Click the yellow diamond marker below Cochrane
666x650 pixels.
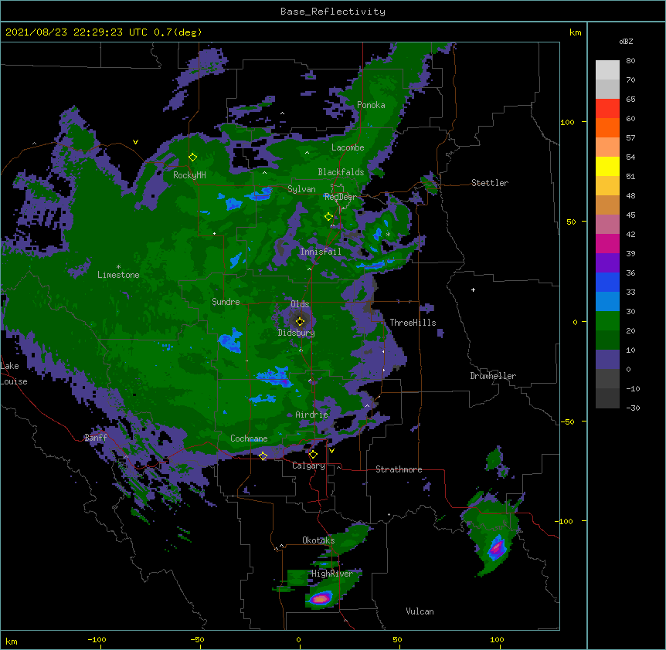(x=263, y=456)
